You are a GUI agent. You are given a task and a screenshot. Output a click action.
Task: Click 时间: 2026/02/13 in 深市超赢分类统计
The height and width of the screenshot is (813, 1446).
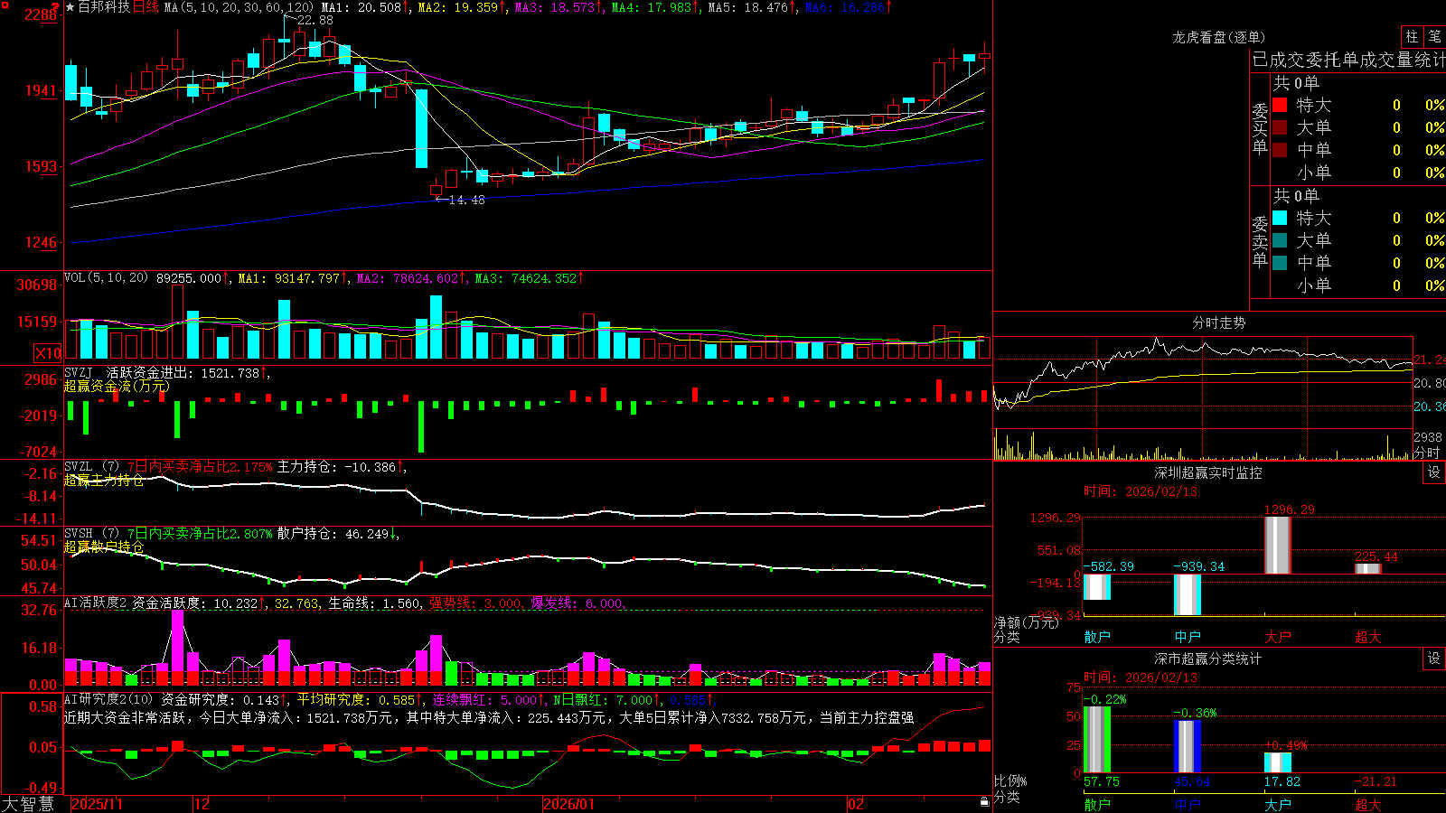pos(1141,677)
